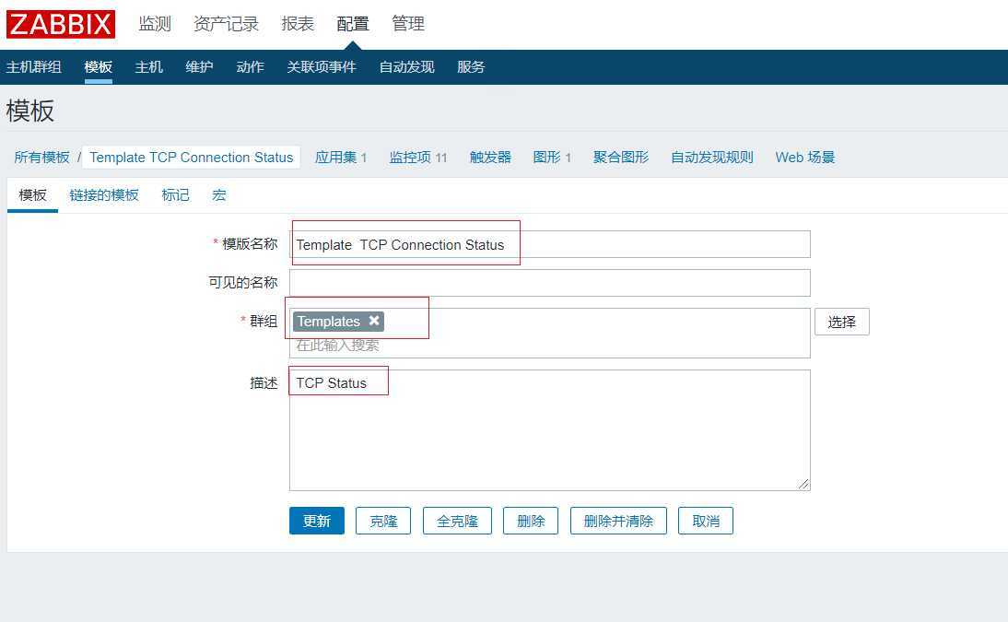The image size is (1008, 622).
Task: Open 图形 1 for this template
Action: click(551, 157)
